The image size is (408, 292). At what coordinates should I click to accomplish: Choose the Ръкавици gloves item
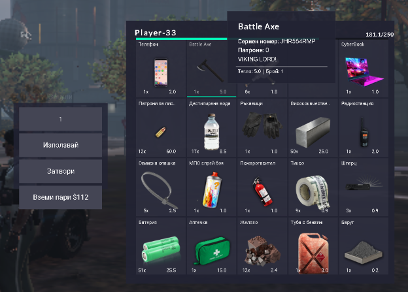(x=262, y=127)
